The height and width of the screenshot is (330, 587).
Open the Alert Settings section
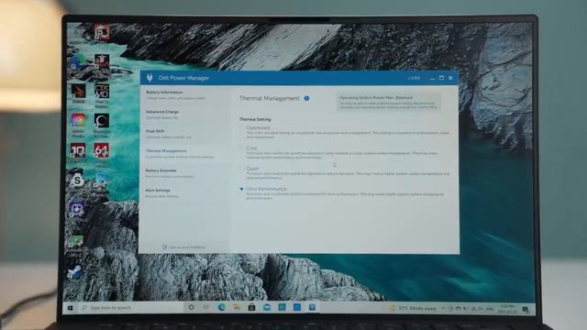tap(185, 193)
